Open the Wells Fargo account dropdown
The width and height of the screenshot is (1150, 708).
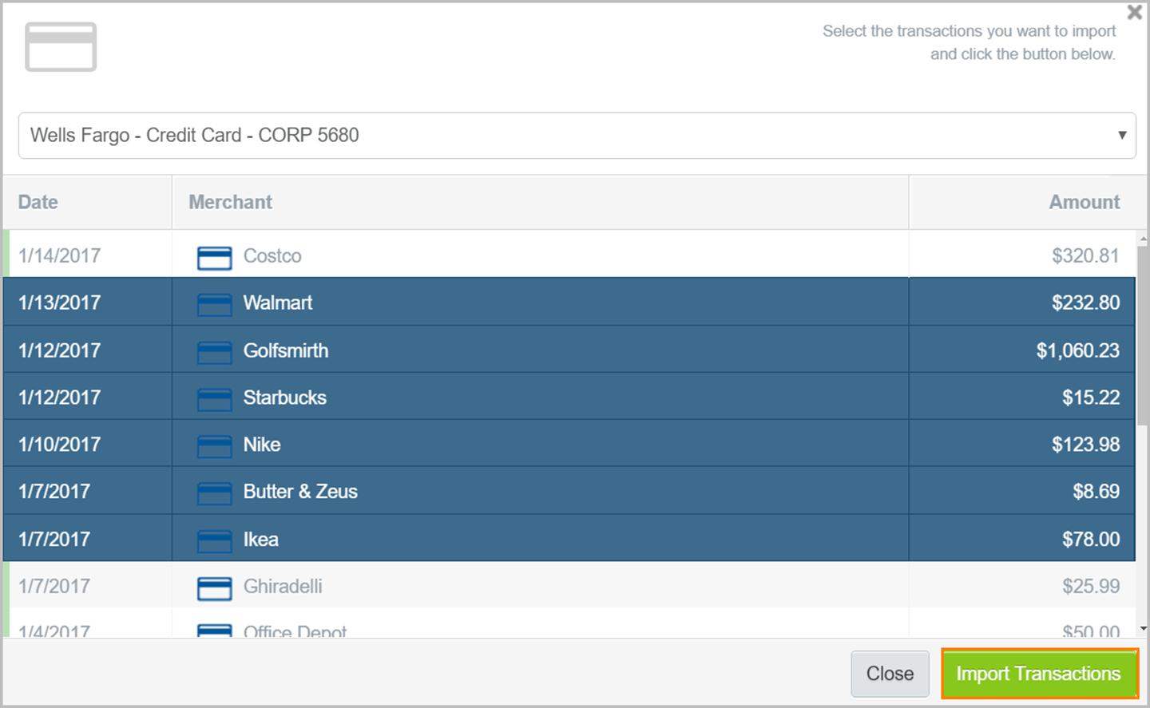577,135
